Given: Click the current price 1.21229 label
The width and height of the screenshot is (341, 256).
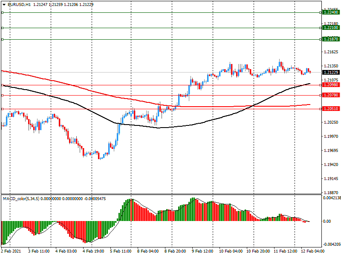Looking at the screenshot, I should (331, 73).
